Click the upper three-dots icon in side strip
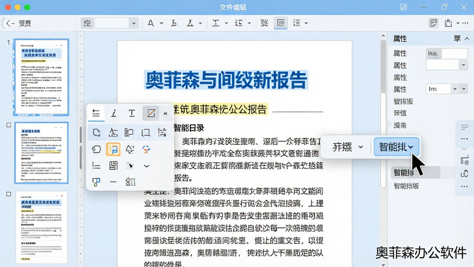 pyautogui.click(x=464, y=139)
